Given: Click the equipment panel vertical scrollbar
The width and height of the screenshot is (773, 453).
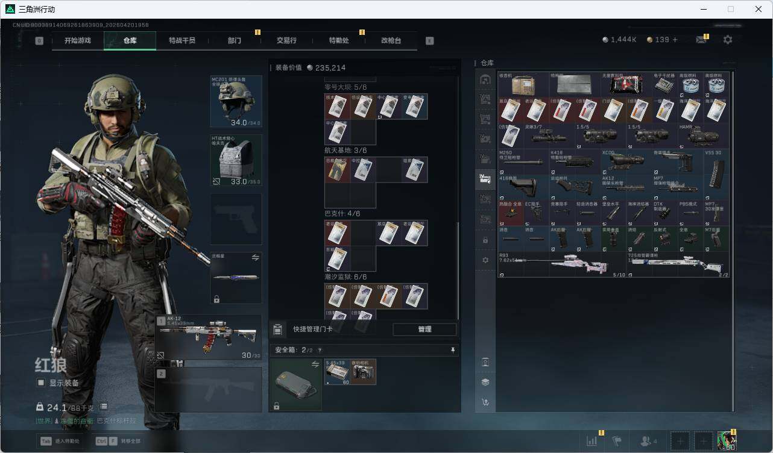Looking at the screenshot, I should pos(458,271).
